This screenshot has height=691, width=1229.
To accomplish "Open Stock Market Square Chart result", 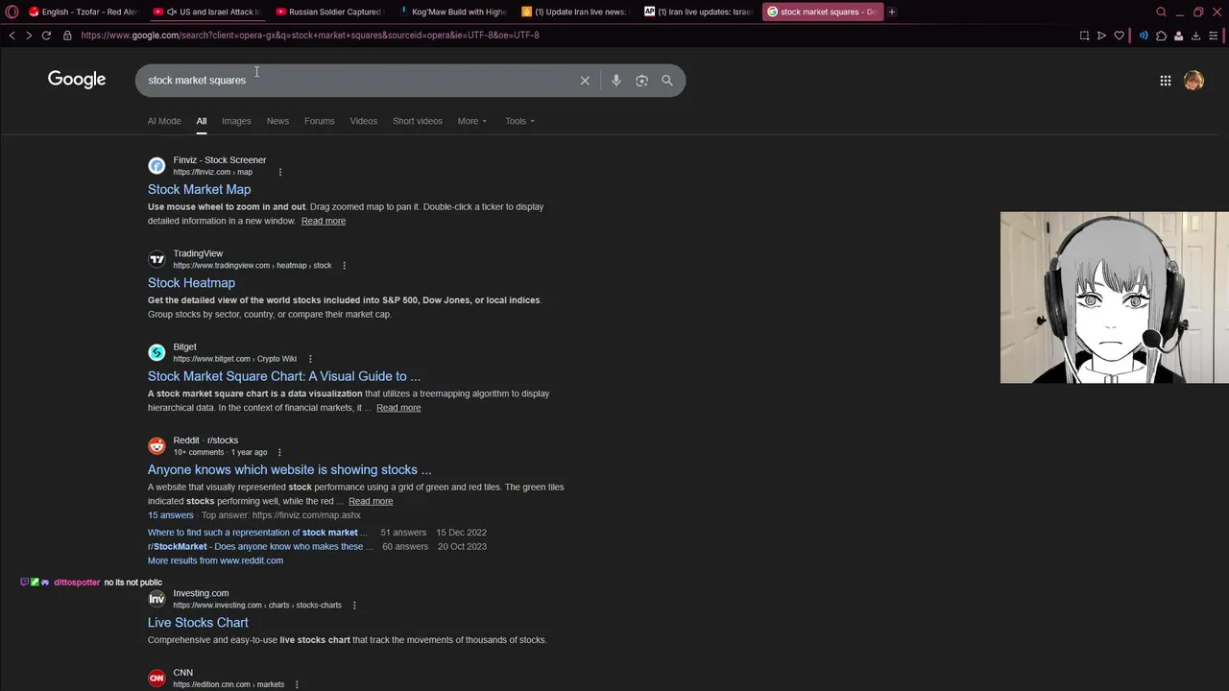I will coord(284,376).
